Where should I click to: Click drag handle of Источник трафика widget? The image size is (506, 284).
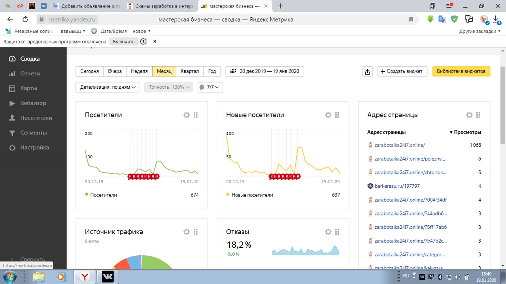tap(196, 232)
